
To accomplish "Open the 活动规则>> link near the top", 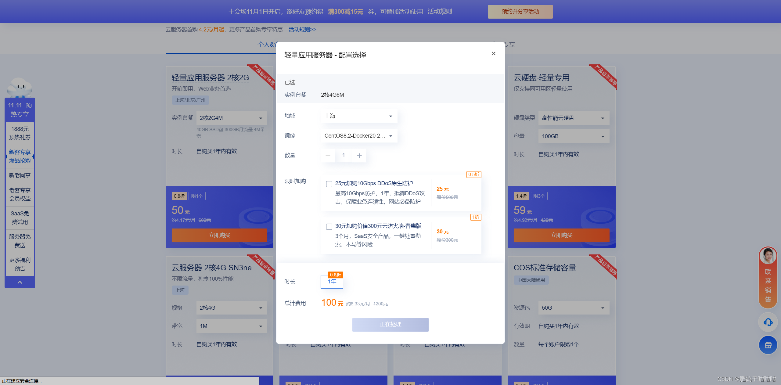I will tap(302, 29).
